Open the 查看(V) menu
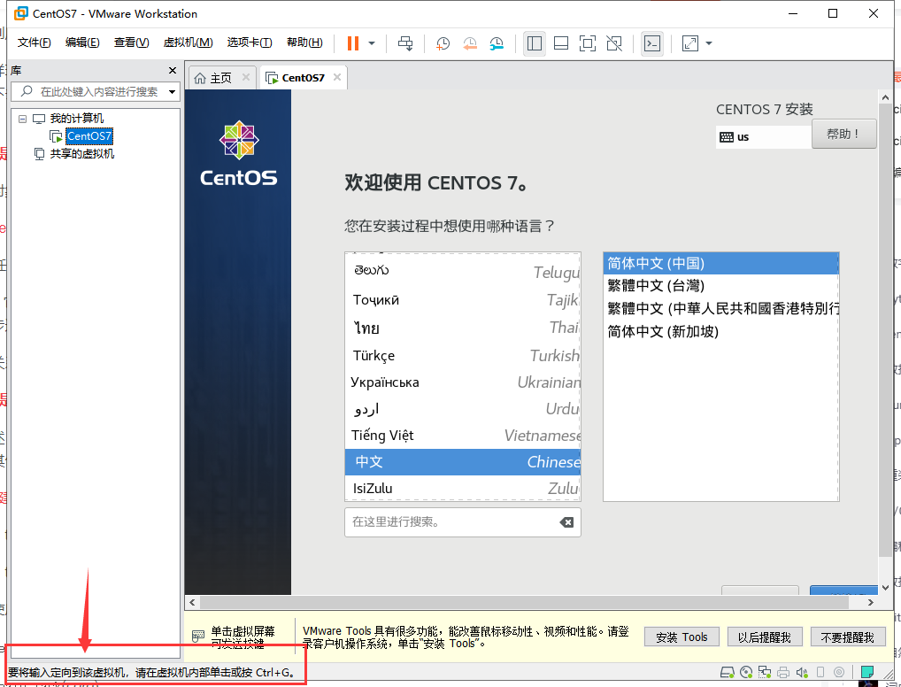 [x=132, y=42]
